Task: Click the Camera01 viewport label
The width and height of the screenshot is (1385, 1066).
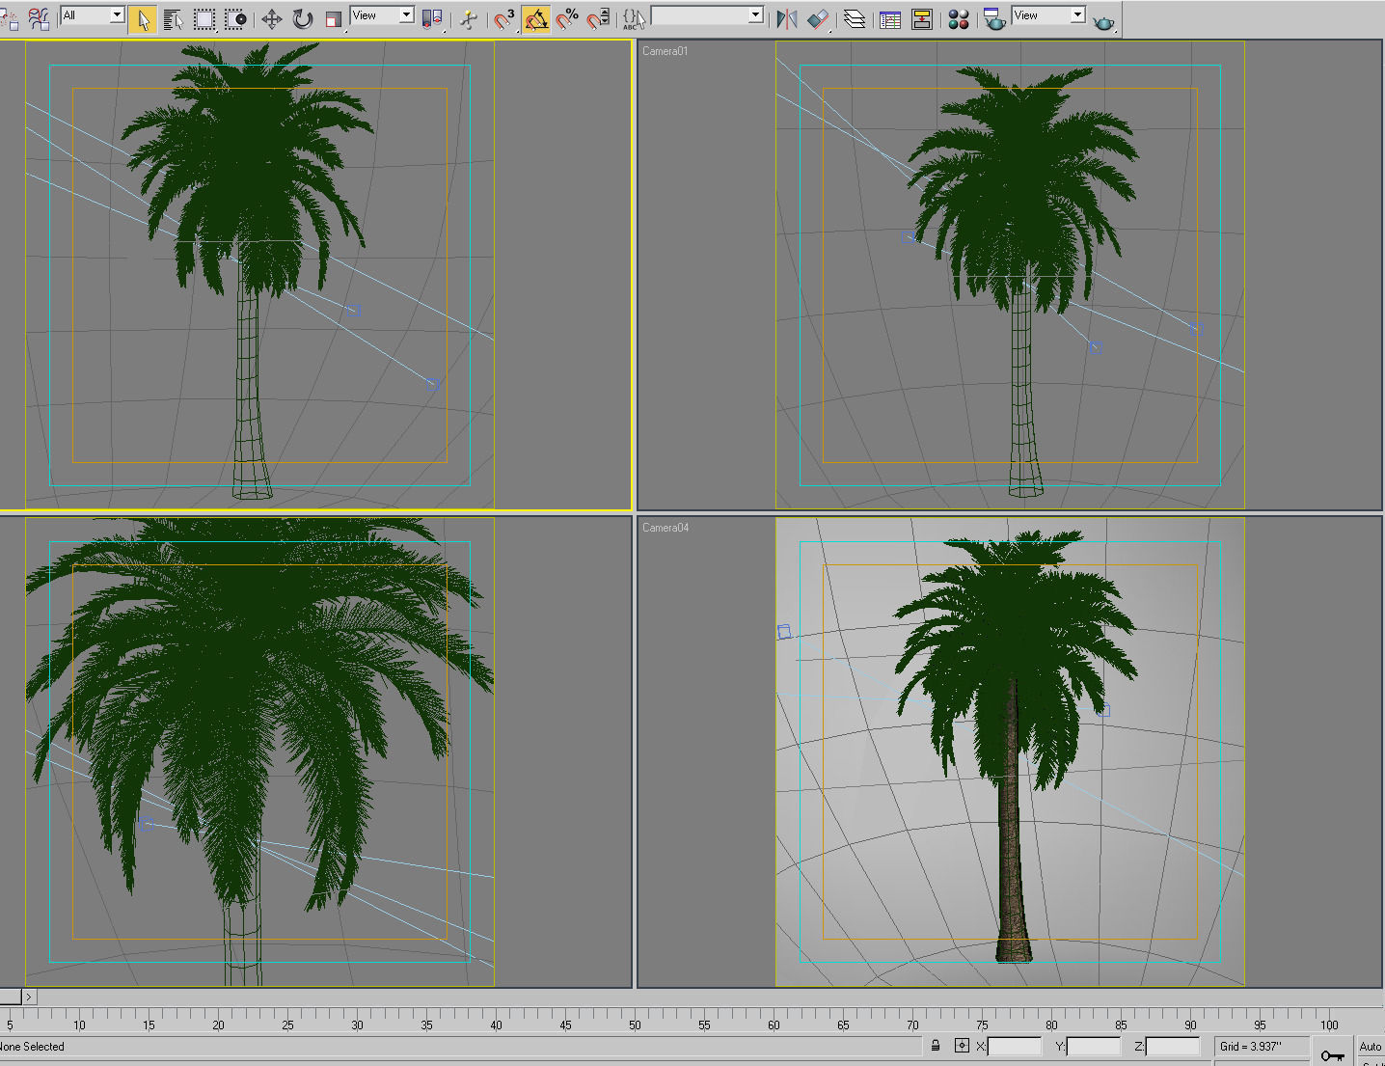Action: click(x=665, y=51)
